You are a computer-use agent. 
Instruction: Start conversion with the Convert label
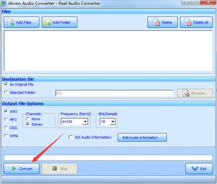26,169
